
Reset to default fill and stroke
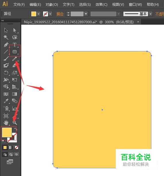click(3, 141)
